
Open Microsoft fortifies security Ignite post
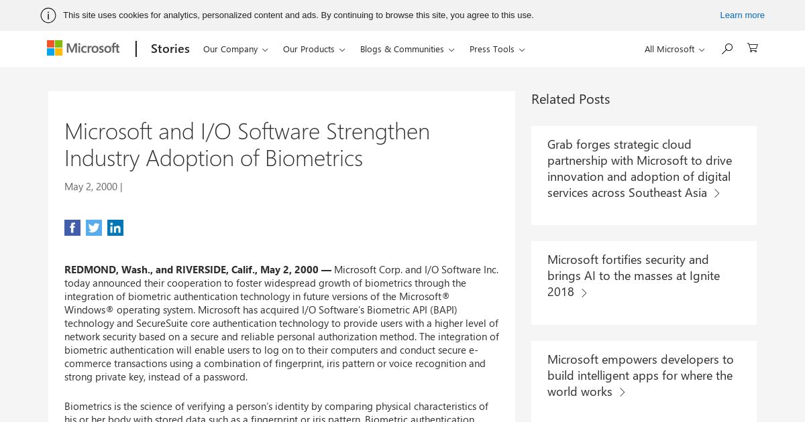click(x=633, y=275)
